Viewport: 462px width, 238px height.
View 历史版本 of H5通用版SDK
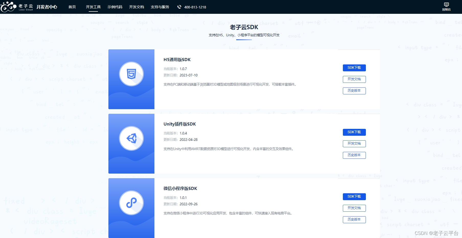pyautogui.click(x=354, y=91)
